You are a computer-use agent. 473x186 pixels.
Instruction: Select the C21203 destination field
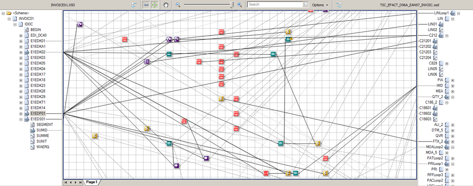click(426, 52)
